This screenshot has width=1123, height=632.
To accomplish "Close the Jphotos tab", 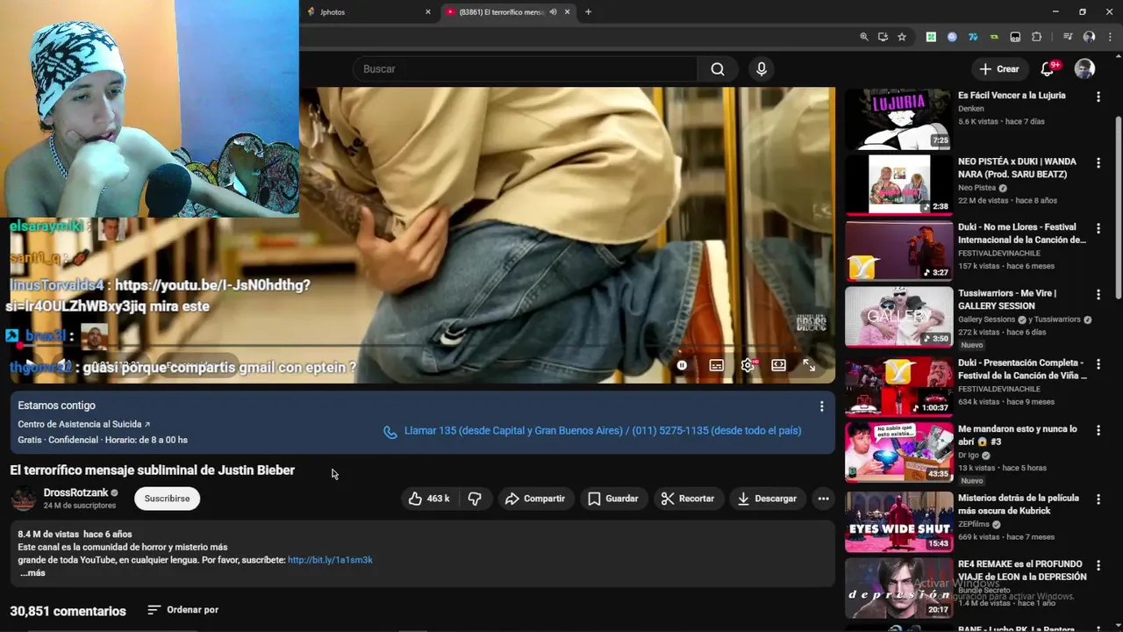I will 428,12.
